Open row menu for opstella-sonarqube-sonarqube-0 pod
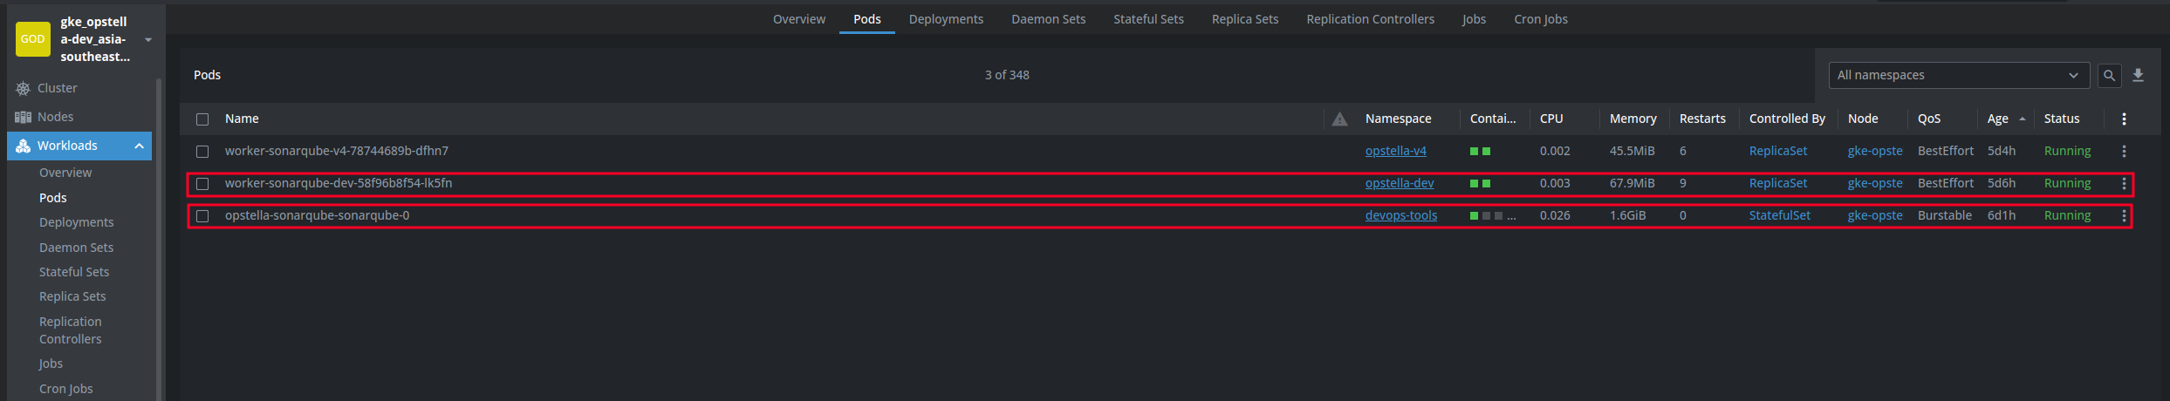The image size is (2170, 401). click(x=2124, y=215)
